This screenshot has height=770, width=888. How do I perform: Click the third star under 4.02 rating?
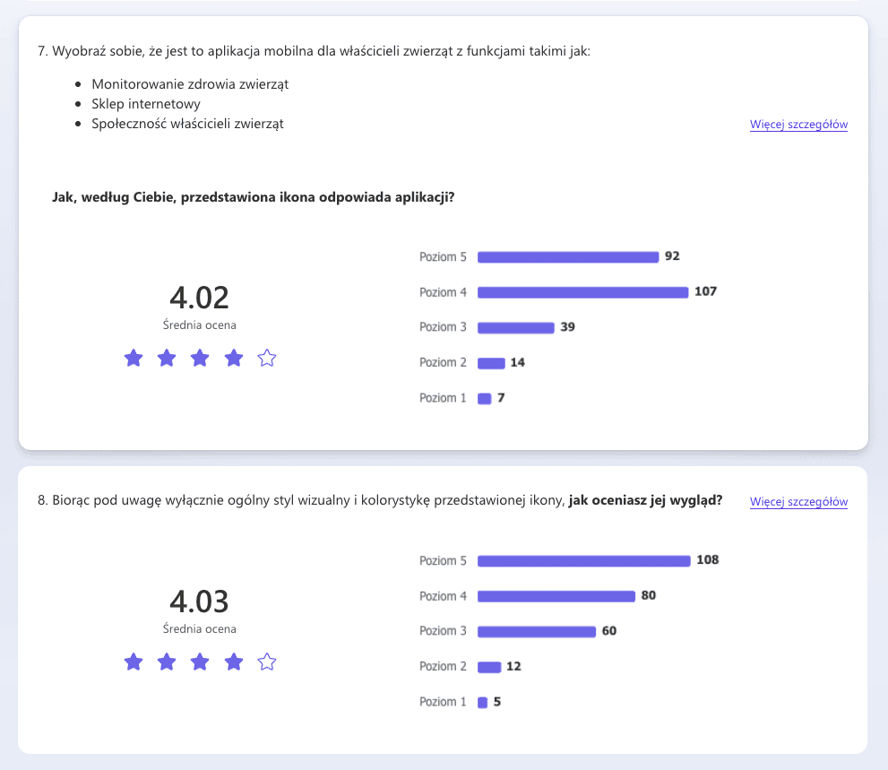click(200, 358)
